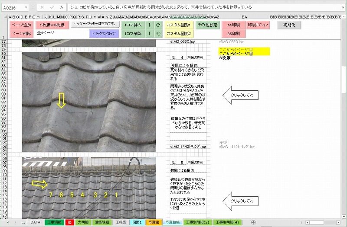Click the yellow down arrow on roof photo

click(x=61, y=100)
